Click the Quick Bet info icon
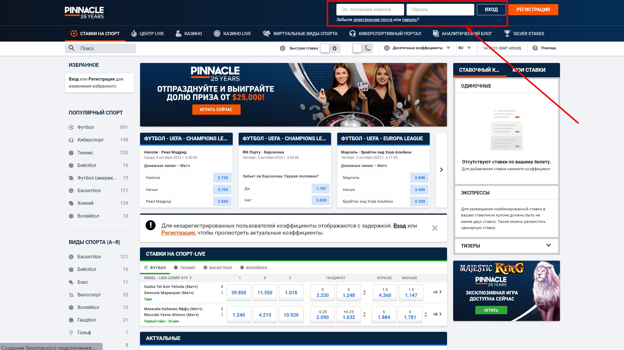This screenshot has height=350, width=624. (282, 48)
